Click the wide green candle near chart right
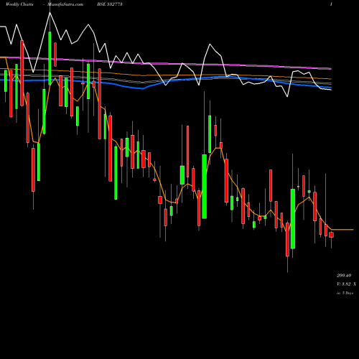The height and width of the screenshot is (359, 359). [x=293, y=219]
